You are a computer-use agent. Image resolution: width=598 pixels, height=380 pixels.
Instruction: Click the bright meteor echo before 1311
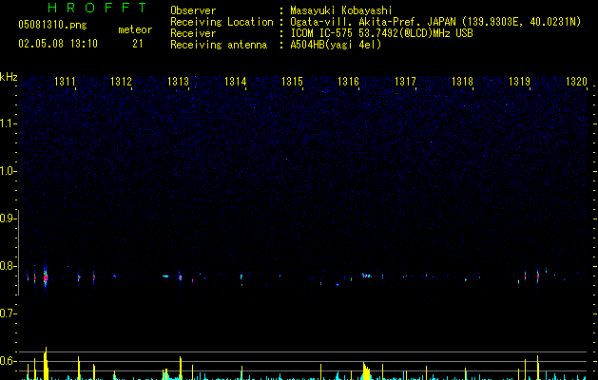click(46, 277)
